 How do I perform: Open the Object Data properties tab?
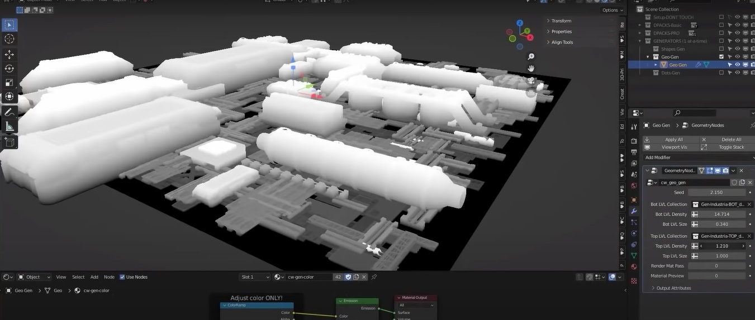[634, 255]
